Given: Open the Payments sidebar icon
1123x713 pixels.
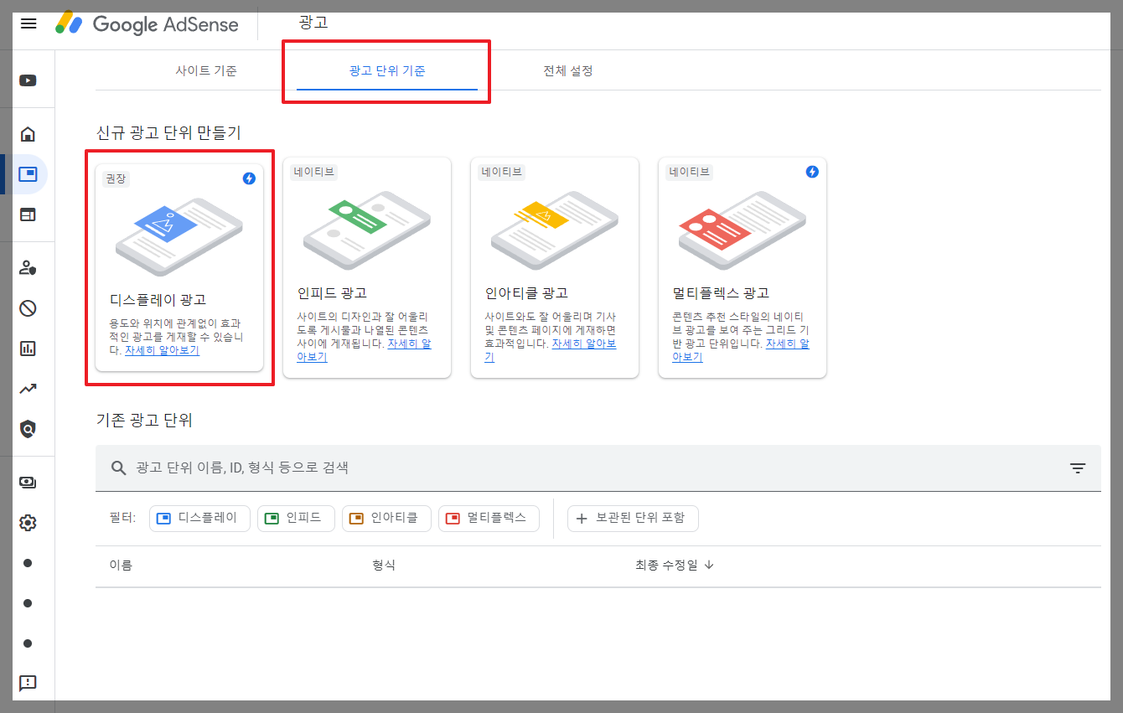Looking at the screenshot, I should 28,482.
